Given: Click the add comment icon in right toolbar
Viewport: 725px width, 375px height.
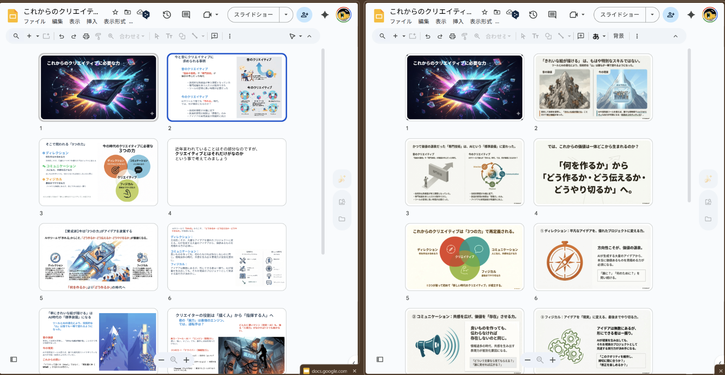Looking at the screenshot, I should pos(581,36).
